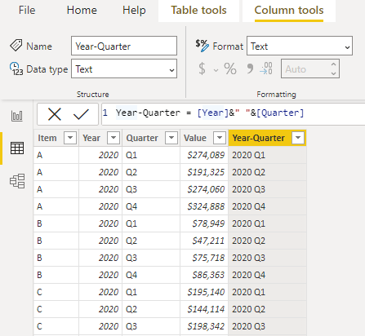Open the Model view icon
Image resolution: width=365 pixels, height=336 pixels.
pyautogui.click(x=17, y=181)
